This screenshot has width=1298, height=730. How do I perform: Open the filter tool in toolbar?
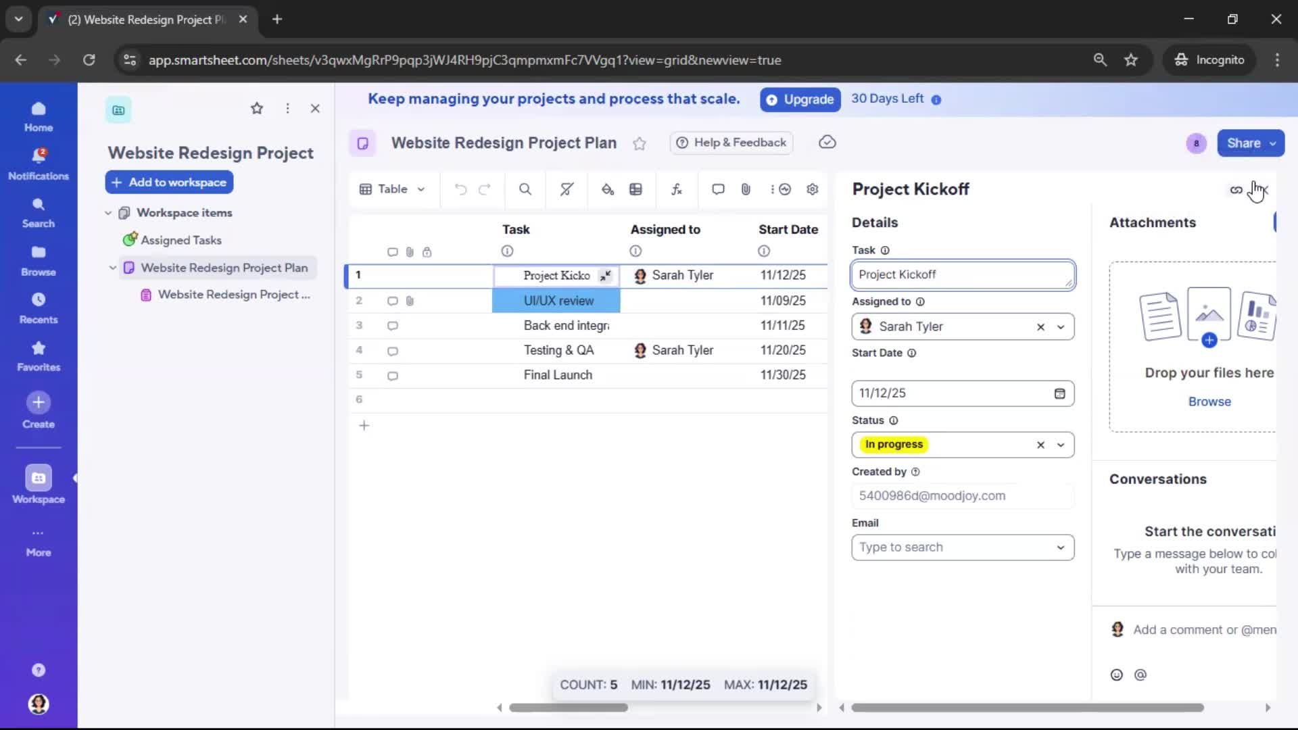point(567,189)
